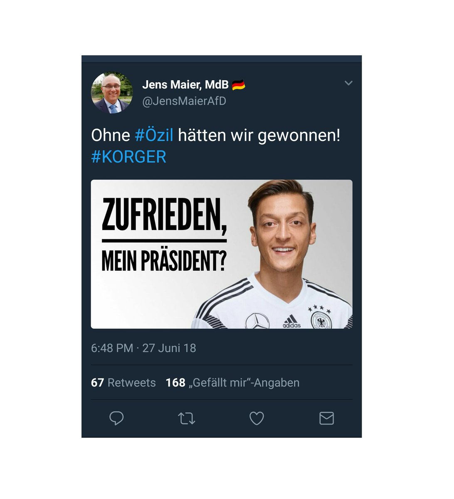Click the reply speech bubble icon
454x499 pixels.
[x=116, y=418]
